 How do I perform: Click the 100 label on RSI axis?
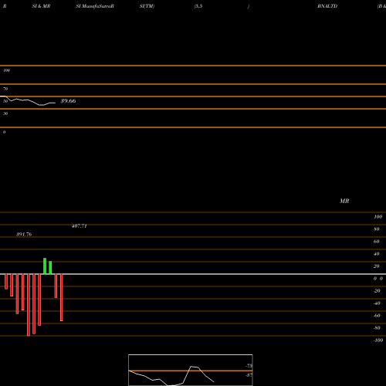click(7, 70)
